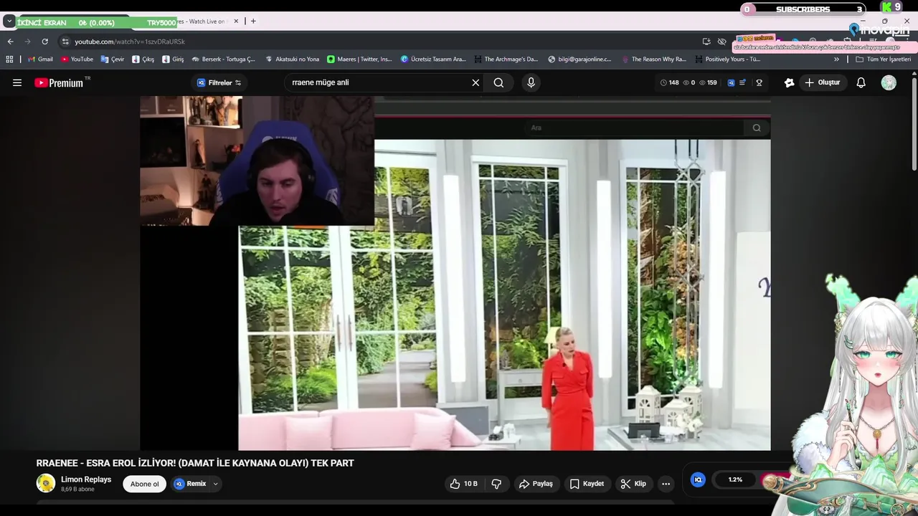This screenshot has height=516, width=918.
Task: Open the Gmail bookmark
Action: 40,59
